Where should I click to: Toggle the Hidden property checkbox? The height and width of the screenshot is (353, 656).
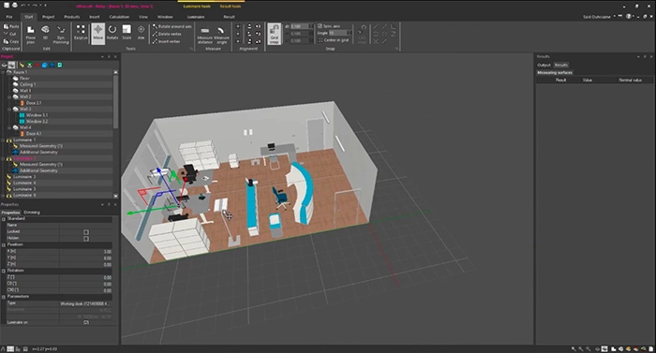[86, 239]
